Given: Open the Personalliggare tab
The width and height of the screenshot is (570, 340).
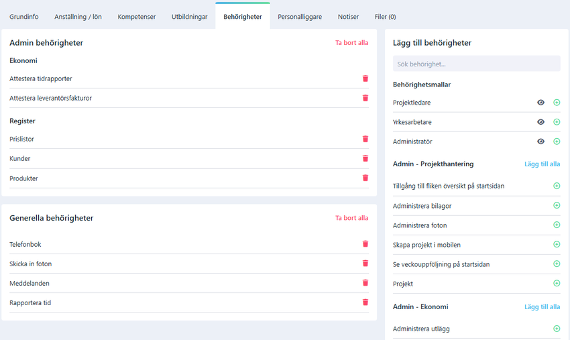Looking at the screenshot, I should coord(300,17).
